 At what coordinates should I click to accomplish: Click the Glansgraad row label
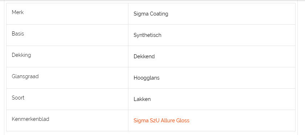click(25, 76)
